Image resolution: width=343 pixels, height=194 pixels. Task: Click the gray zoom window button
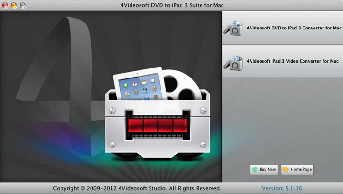[x=22, y=5]
